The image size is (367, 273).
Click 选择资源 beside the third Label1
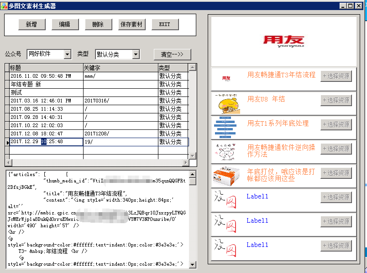(336, 246)
